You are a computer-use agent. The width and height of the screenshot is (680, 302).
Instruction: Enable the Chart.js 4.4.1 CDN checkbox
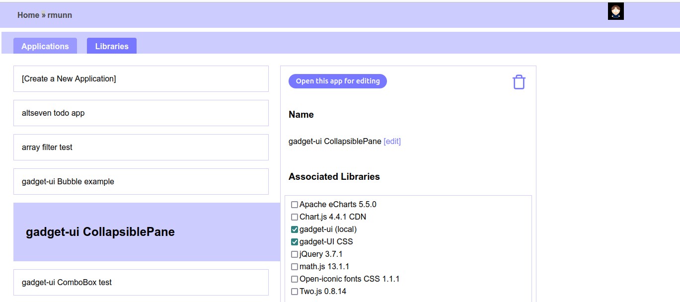295,217
